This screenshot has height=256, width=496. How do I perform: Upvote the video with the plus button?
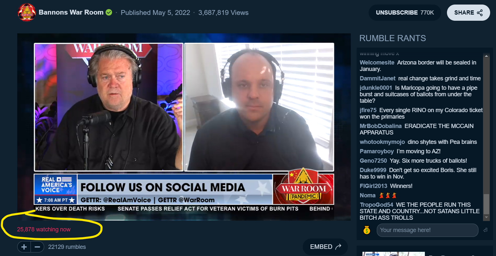click(24, 247)
